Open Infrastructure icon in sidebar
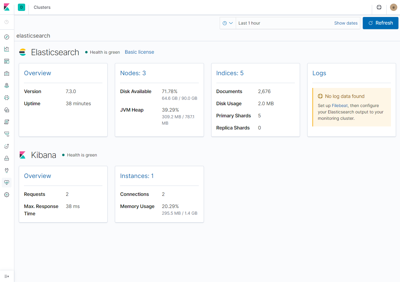The height and width of the screenshot is (282, 400). [x=7, y=110]
